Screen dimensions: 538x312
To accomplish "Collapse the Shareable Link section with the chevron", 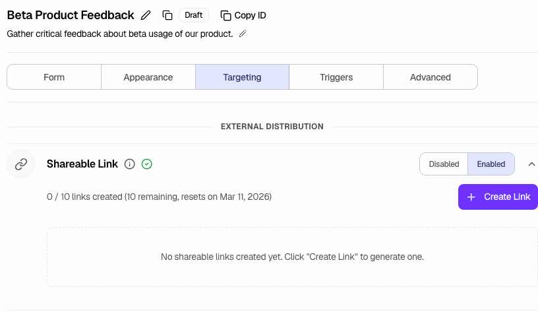I will (x=532, y=164).
